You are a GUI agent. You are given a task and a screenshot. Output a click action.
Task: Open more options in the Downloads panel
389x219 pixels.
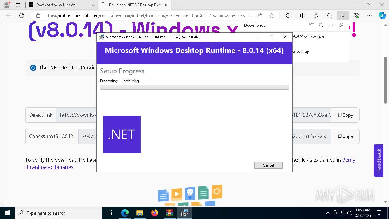click(x=331, y=25)
